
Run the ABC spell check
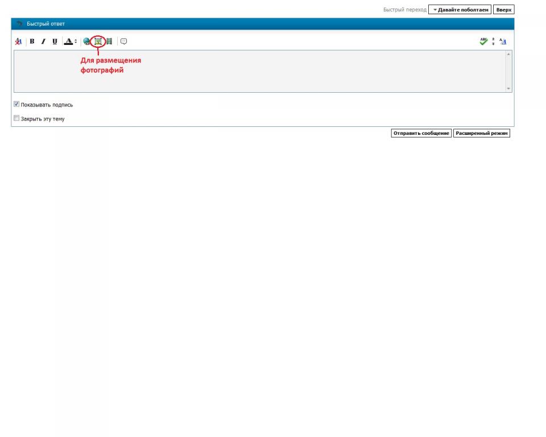click(x=483, y=42)
